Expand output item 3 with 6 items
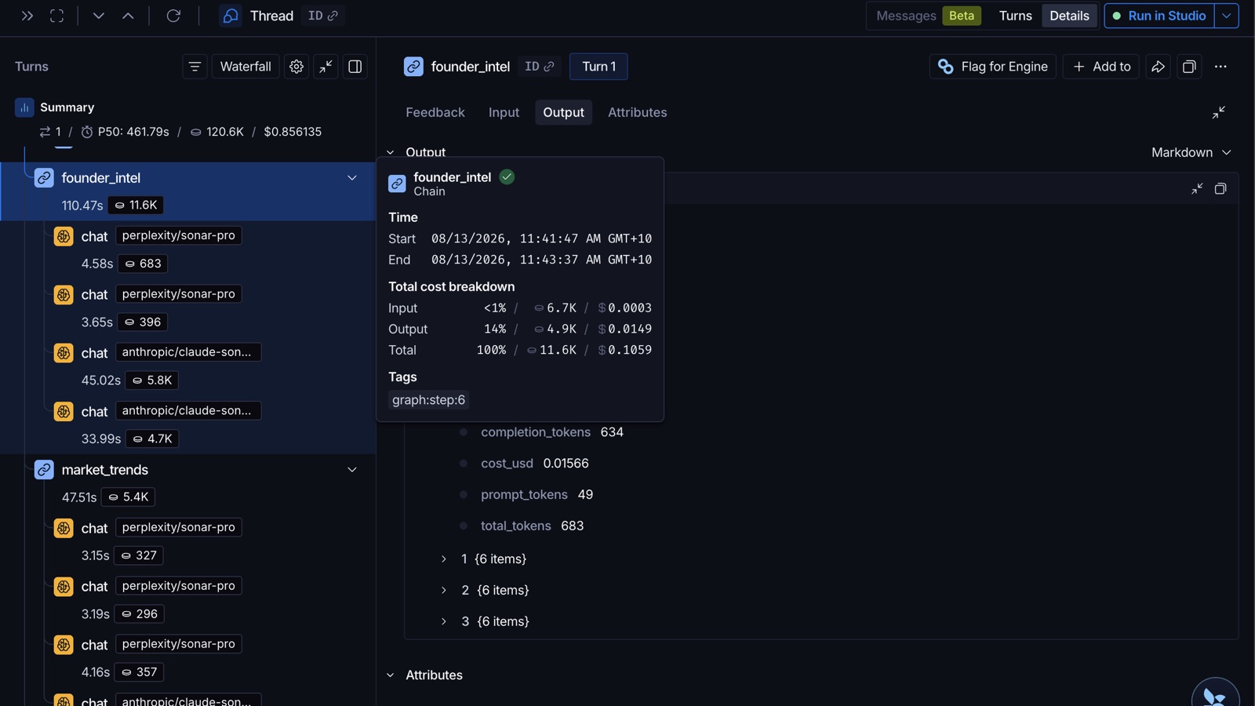This screenshot has width=1255, height=706. tap(444, 621)
